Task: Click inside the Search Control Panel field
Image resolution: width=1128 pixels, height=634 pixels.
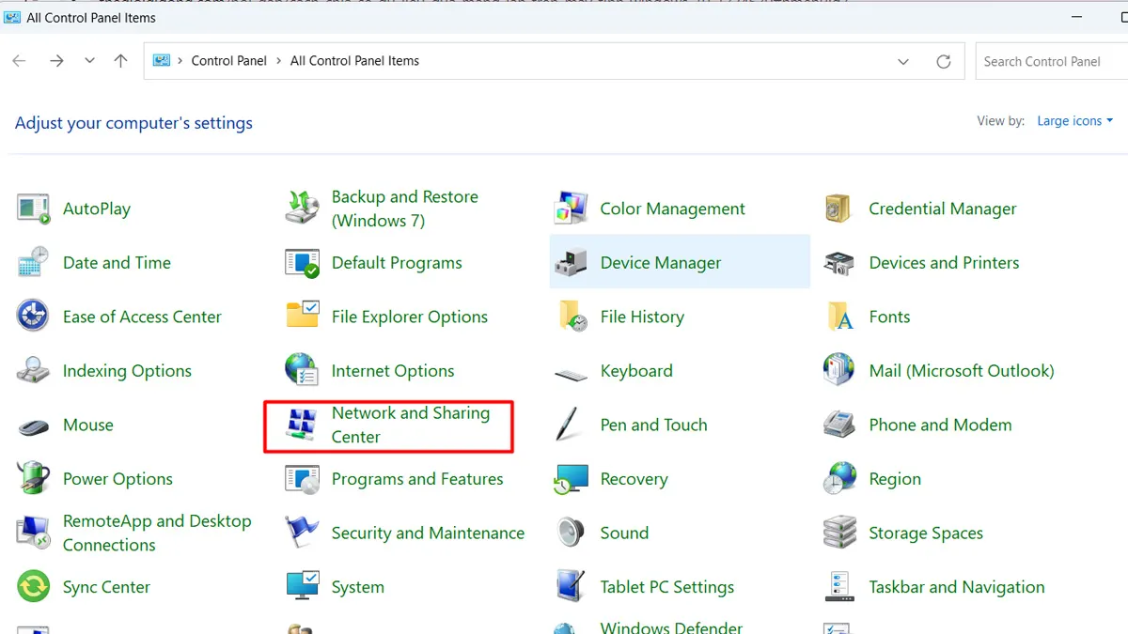Action: tap(1043, 61)
